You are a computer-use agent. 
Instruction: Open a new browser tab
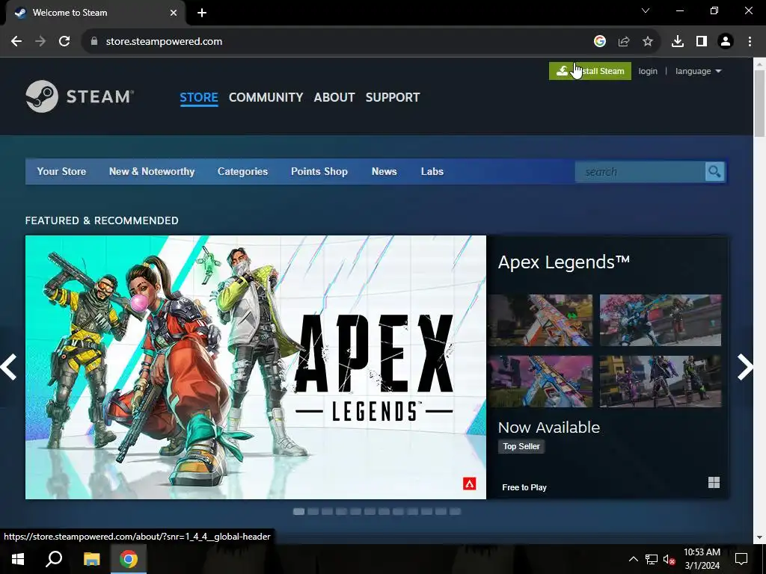click(202, 13)
